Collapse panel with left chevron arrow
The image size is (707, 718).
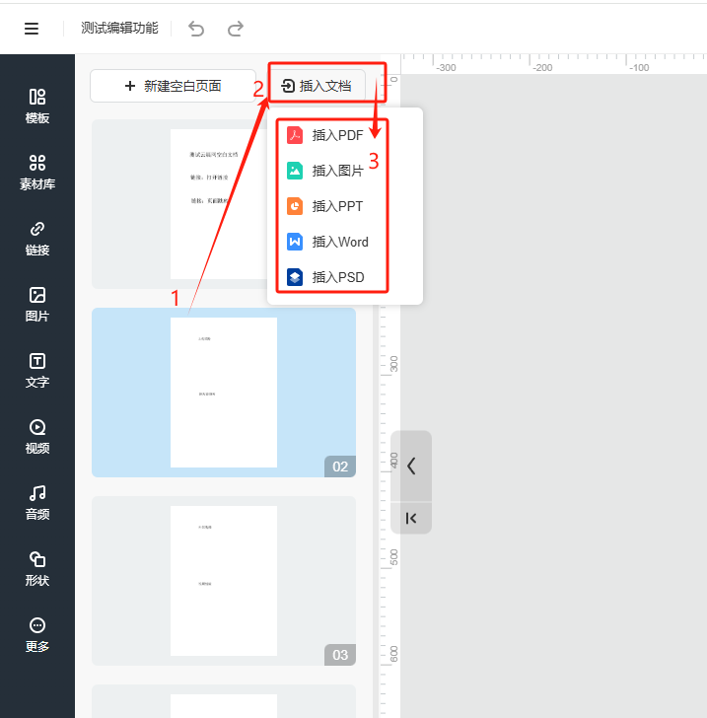click(411, 467)
